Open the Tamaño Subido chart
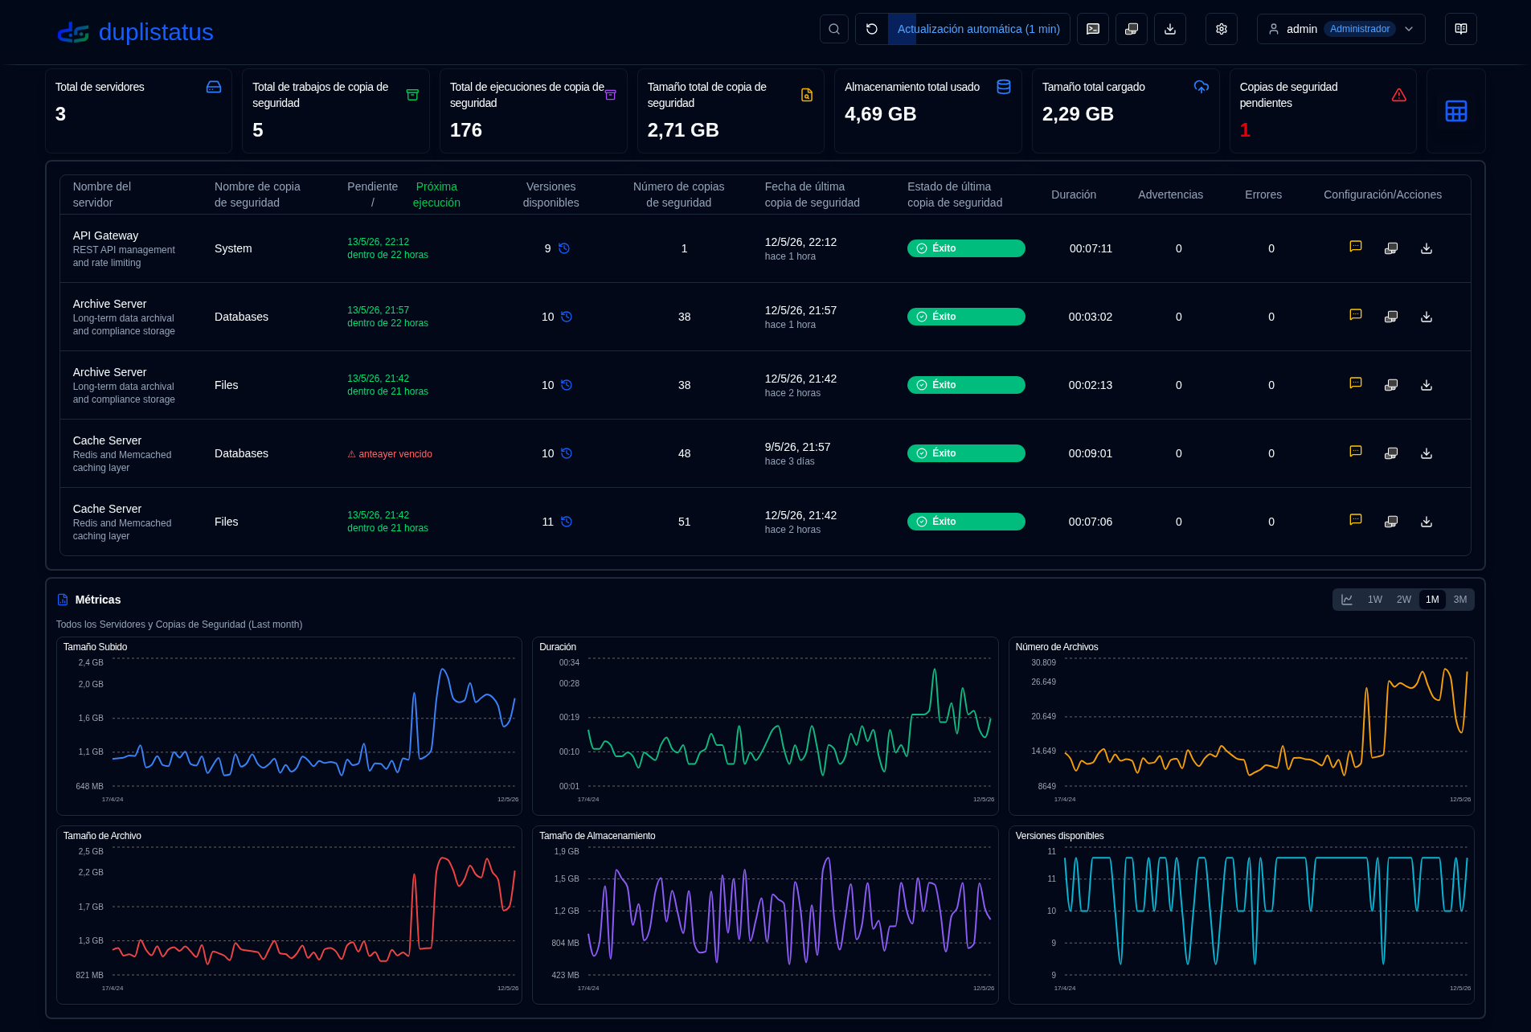The height and width of the screenshot is (1032, 1531). click(289, 726)
